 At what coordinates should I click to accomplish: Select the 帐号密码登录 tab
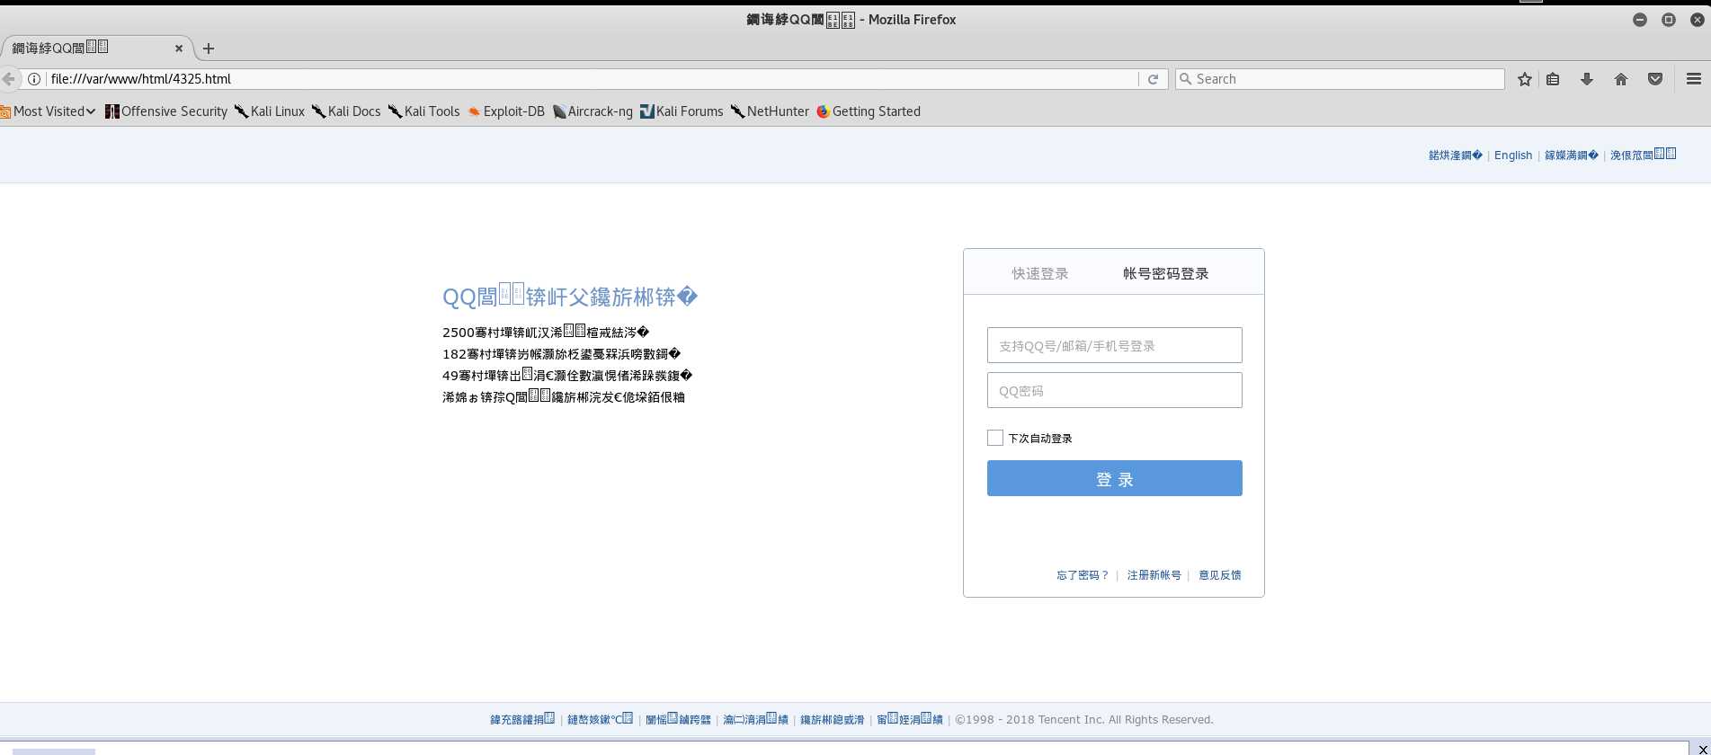pyautogui.click(x=1166, y=273)
